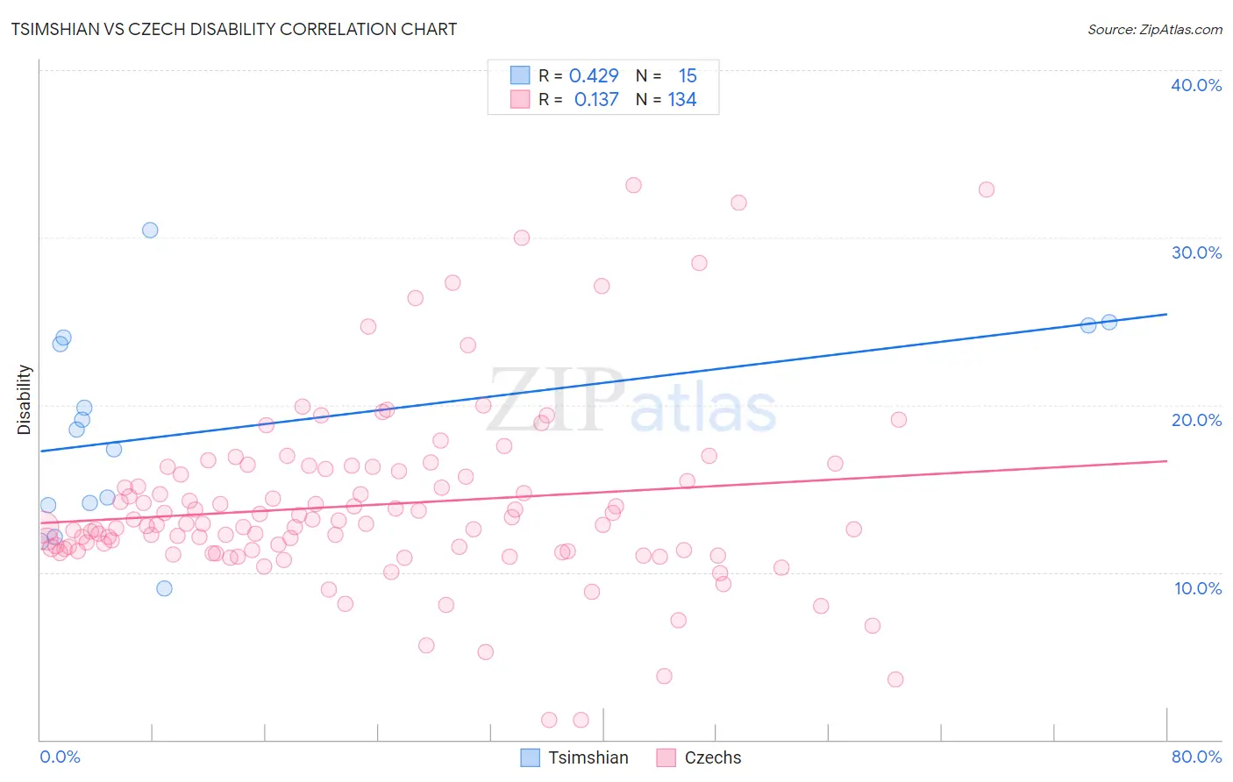1233x782 pixels.
Task: Click the topmost pink Czech point near 33%
Action: 633,185
